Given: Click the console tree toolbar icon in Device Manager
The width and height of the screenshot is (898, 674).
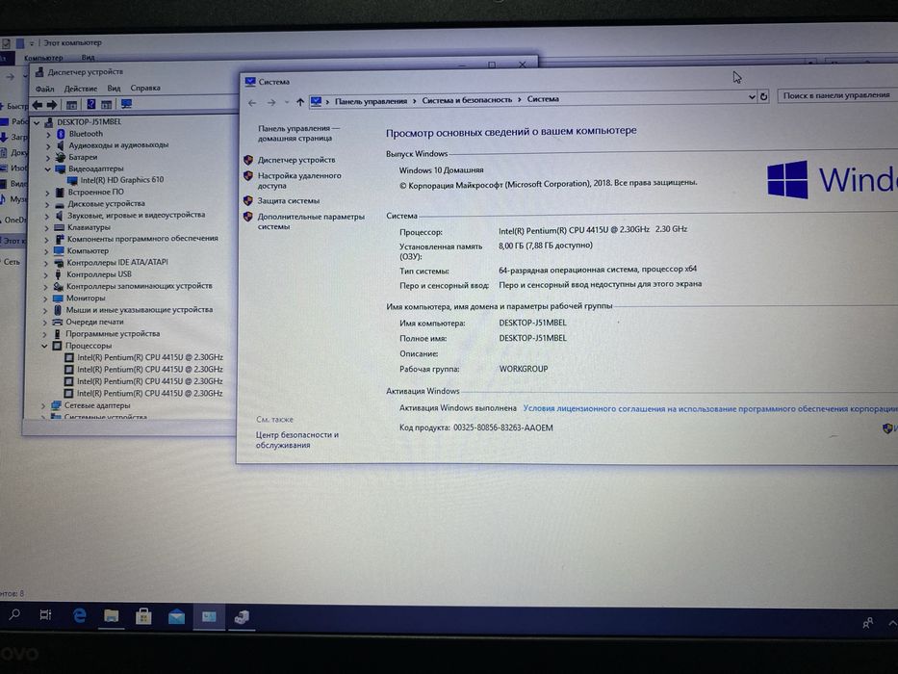Looking at the screenshot, I should click(71, 104).
